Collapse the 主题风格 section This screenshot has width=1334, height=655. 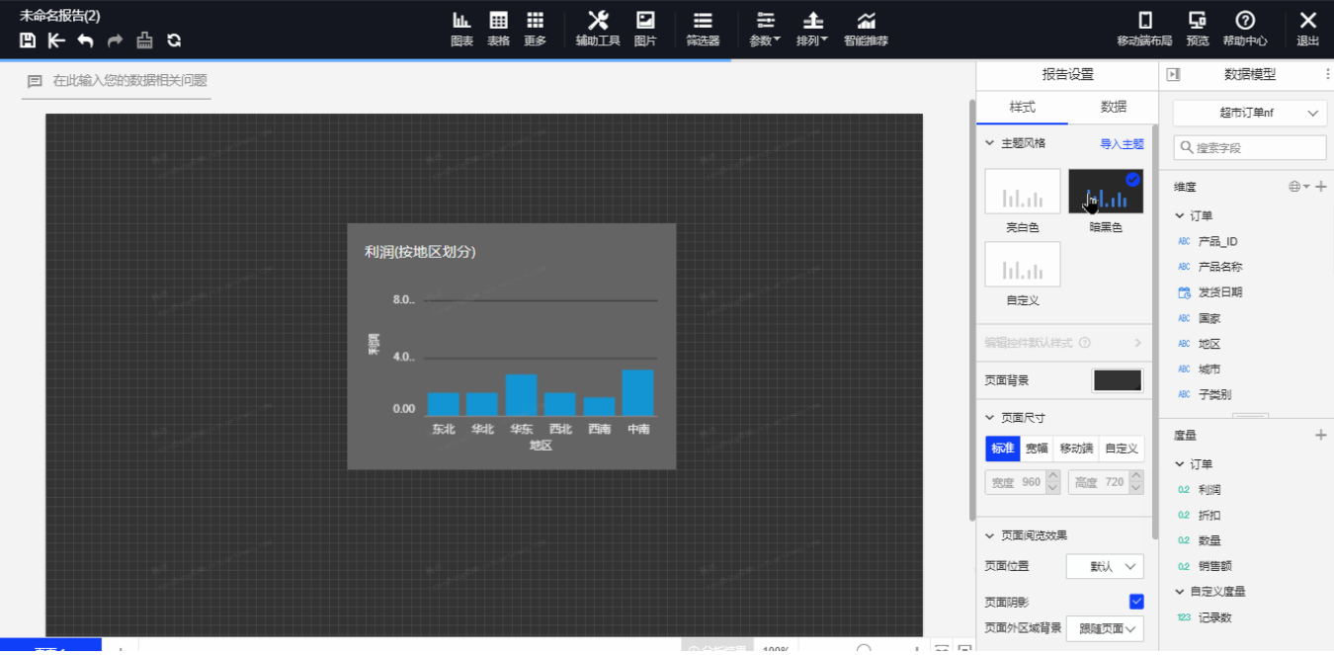pos(990,143)
